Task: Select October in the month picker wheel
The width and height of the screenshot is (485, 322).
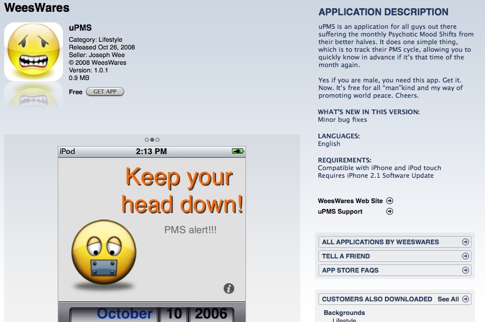Action: 124,314
